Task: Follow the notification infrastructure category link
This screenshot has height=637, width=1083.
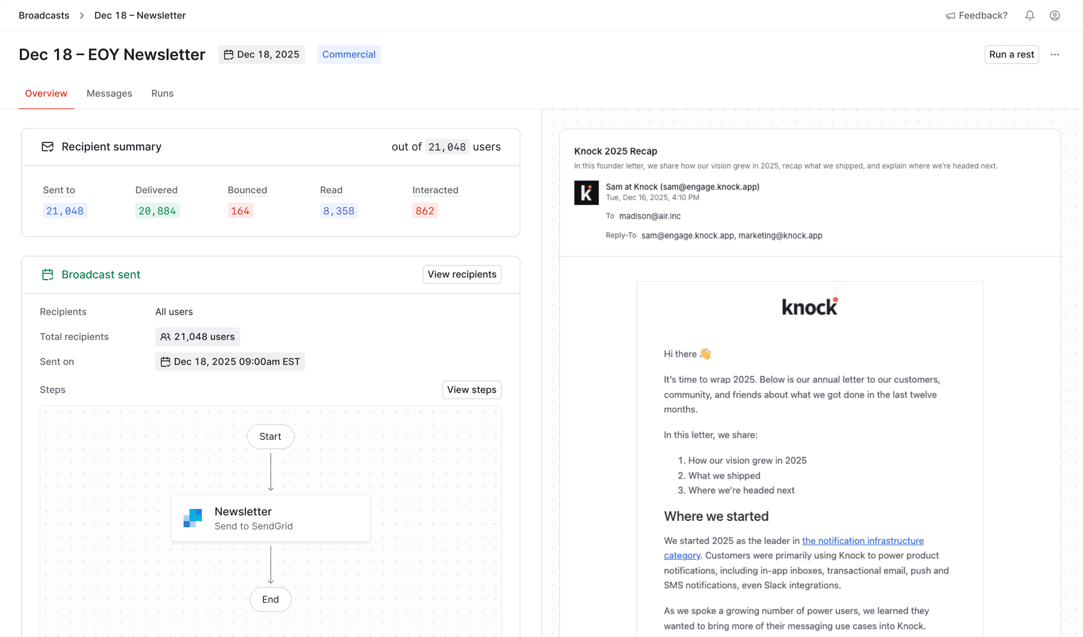Action: click(x=862, y=540)
